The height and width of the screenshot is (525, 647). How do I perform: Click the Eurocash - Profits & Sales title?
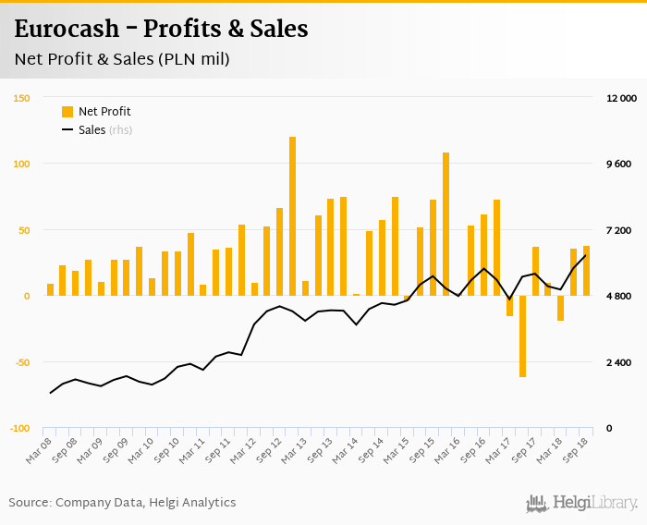point(161,30)
